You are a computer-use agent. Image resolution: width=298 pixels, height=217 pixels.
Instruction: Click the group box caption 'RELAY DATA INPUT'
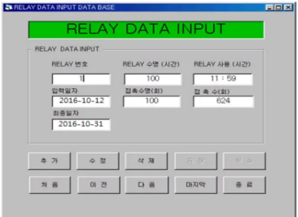coord(67,49)
